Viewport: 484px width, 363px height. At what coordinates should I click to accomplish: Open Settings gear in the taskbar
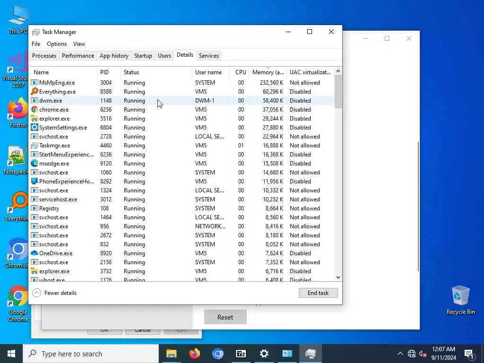pyautogui.click(x=264, y=354)
